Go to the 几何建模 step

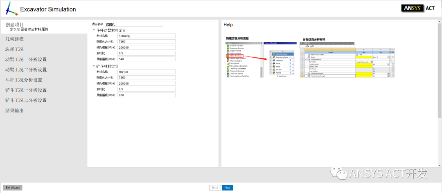(14, 39)
